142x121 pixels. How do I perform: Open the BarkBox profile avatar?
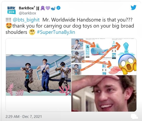click(12, 10)
